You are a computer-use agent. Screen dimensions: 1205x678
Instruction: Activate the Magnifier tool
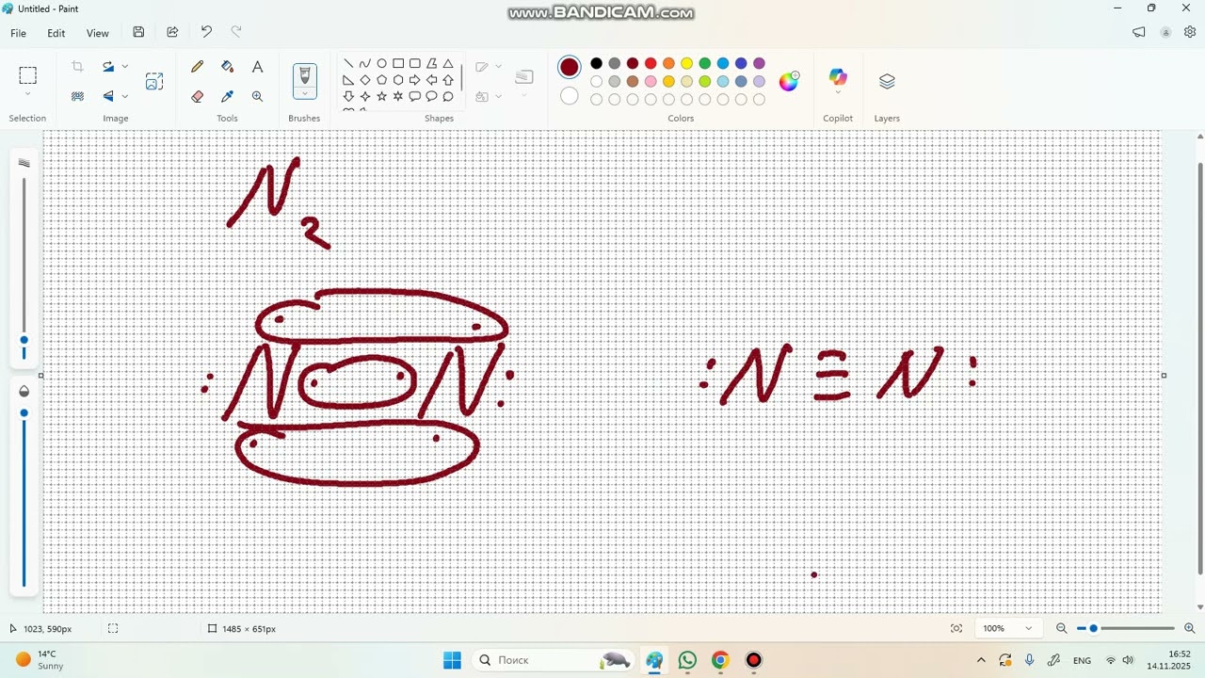click(257, 96)
